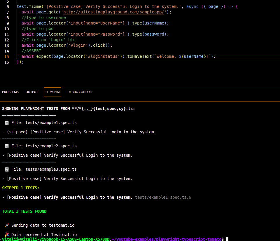The height and width of the screenshot is (241, 280).
Task: Click the '//type to username' comment
Action: [43, 18]
